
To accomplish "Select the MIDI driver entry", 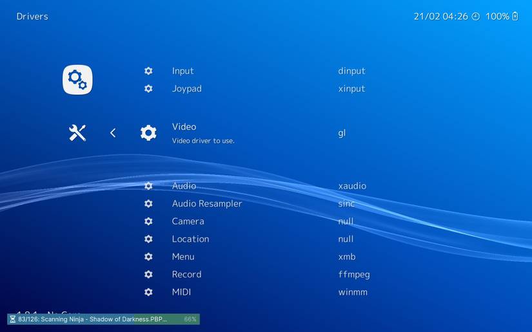I will coord(181,291).
